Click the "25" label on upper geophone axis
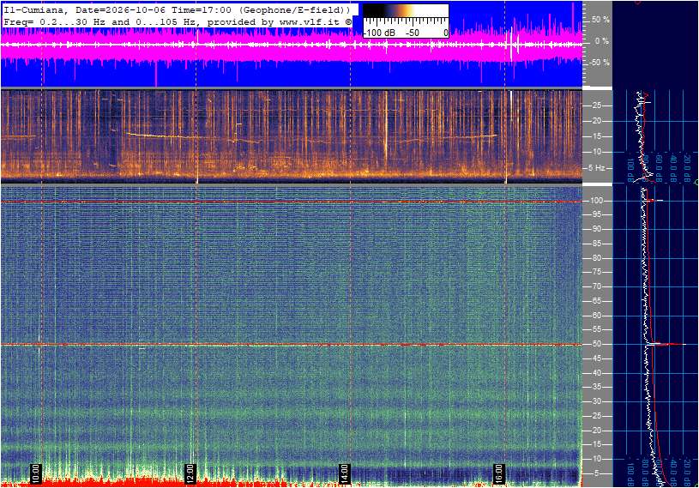Image resolution: width=699 pixels, height=488 pixels. [596, 105]
